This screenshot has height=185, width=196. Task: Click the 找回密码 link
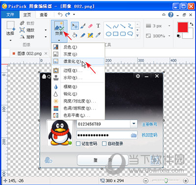point(149,135)
